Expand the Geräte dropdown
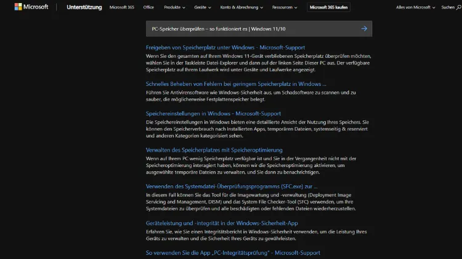Screen dimensions: 462x259 tap(203, 7)
